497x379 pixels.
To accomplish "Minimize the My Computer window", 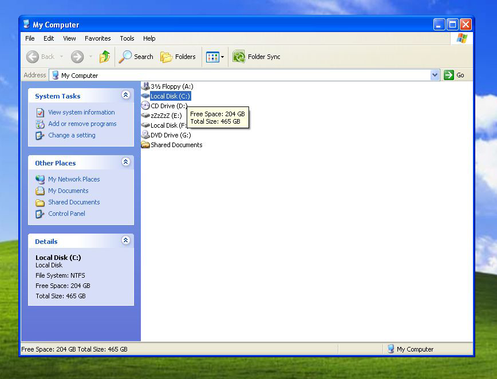I will pyautogui.click(x=439, y=25).
